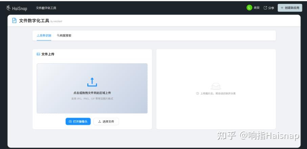Click the 创建新应用 button label
Screen dimensions: 307x149
(x=292, y=8)
